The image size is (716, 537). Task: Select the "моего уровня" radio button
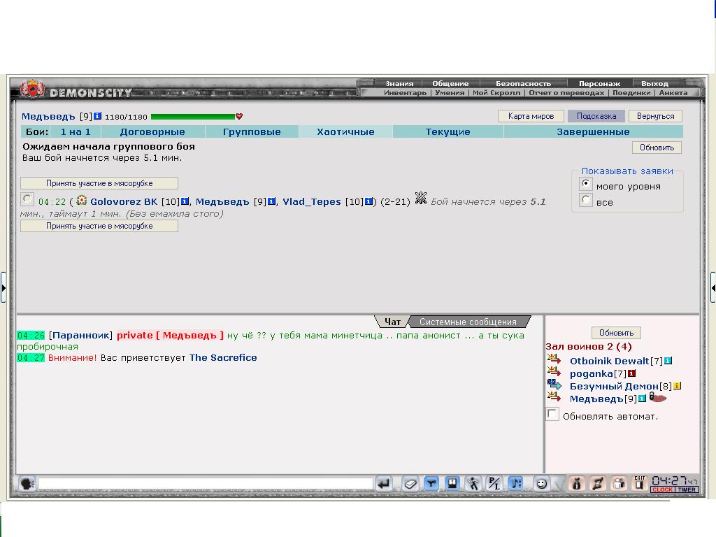point(587,185)
